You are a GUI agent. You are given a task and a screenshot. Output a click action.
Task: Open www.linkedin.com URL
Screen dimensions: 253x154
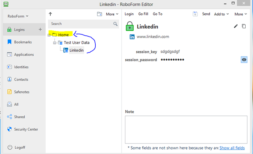153,37
